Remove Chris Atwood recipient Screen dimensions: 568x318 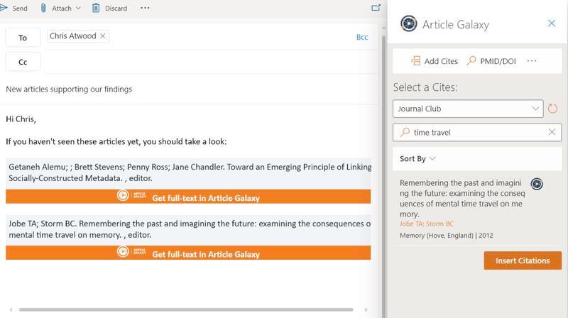(x=103, y=36)
